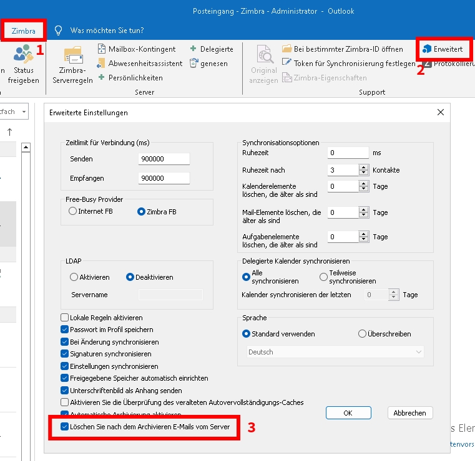Decrease Aufgabenelemente löschen Tage value
The width and height of the screenshot is (475, 461).
point(363,239)
